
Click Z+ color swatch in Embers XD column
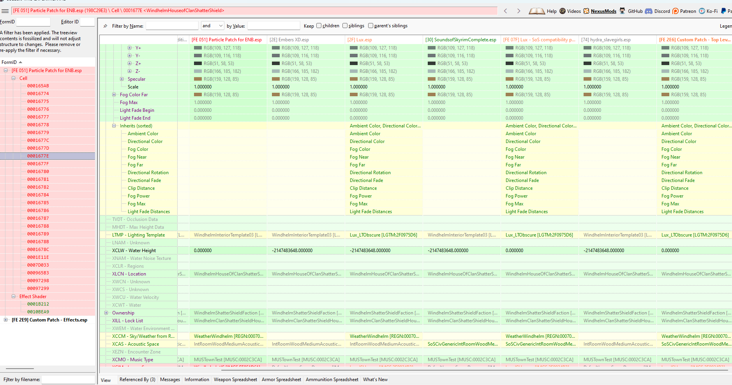(x=276, y=64)
